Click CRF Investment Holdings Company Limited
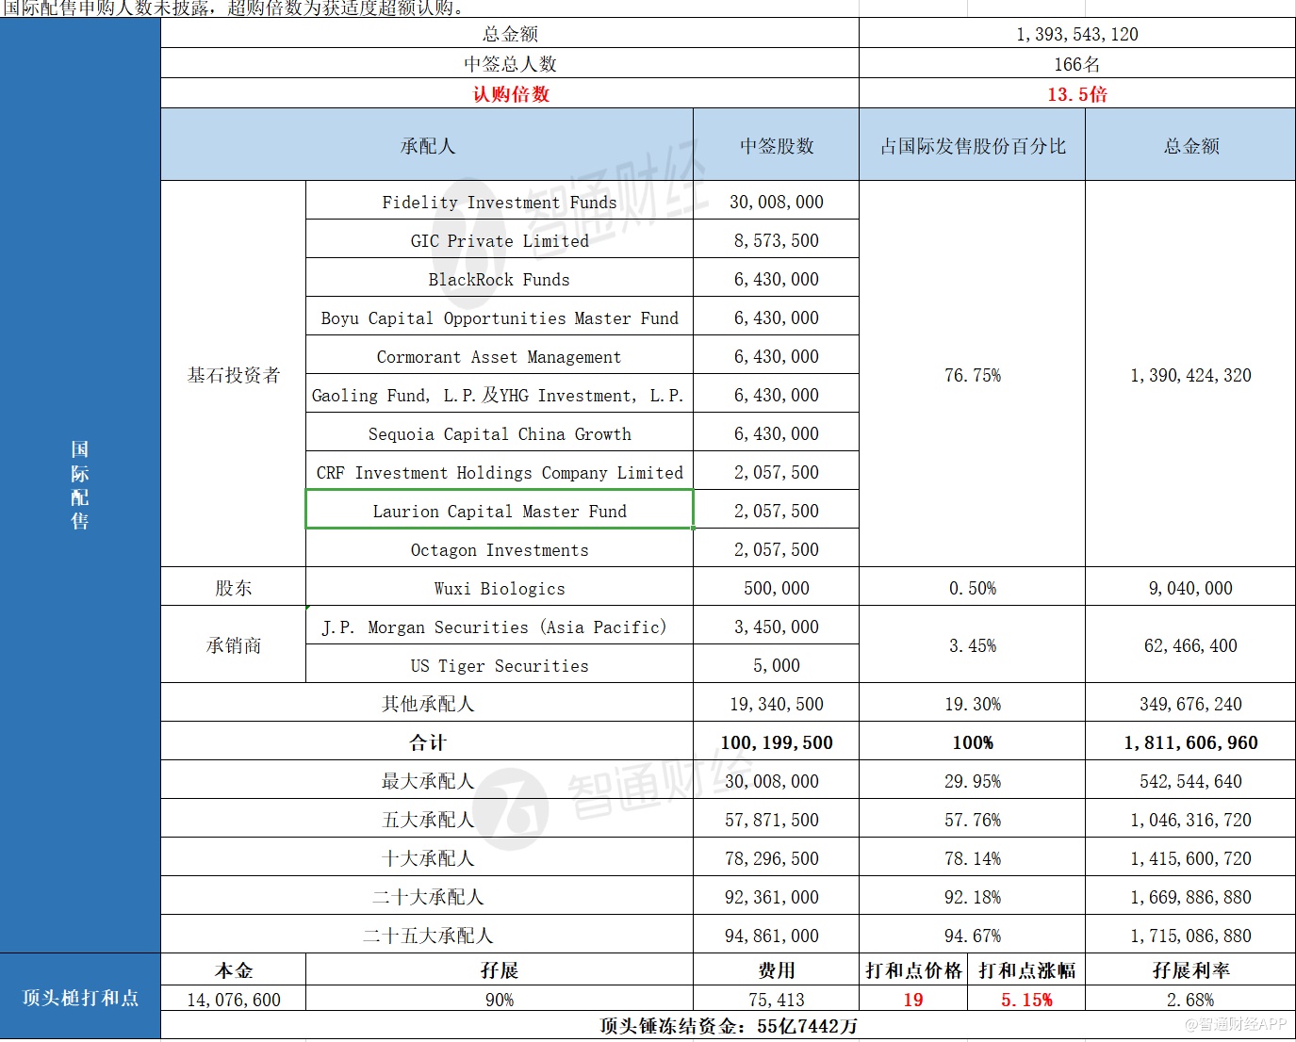1296x1042 pixels. click(x=500, y=472)
